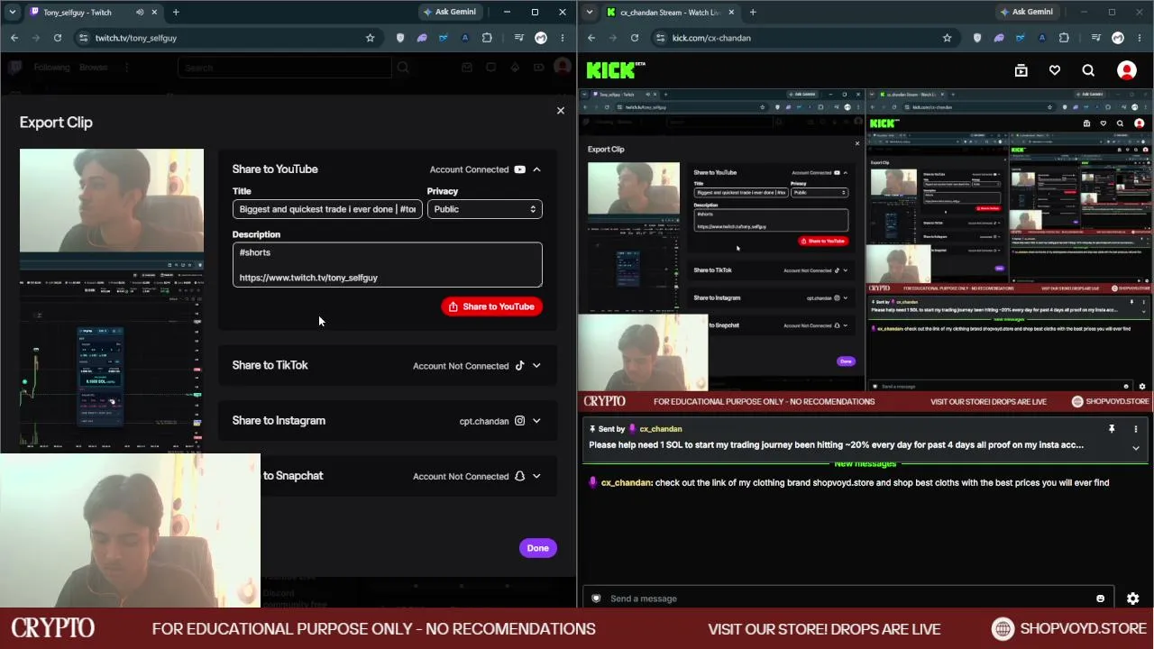The height and width of the screenshot is (649, 1154).
Task: Collapse the Share to YouTube section
Action: pos(536,169)
